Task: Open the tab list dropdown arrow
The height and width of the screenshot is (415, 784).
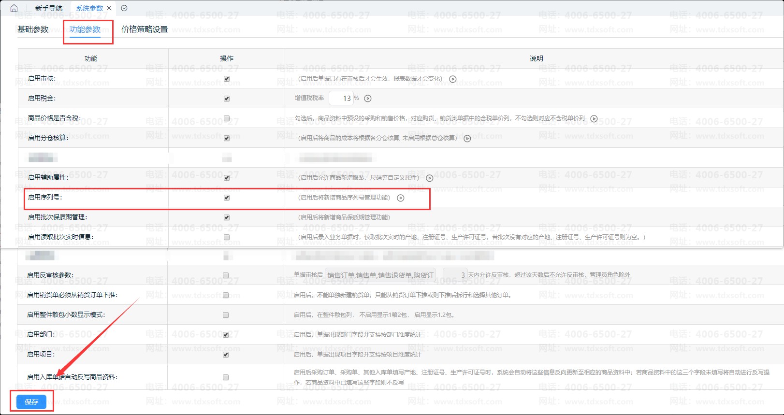Action: click(x=124, y=8)
